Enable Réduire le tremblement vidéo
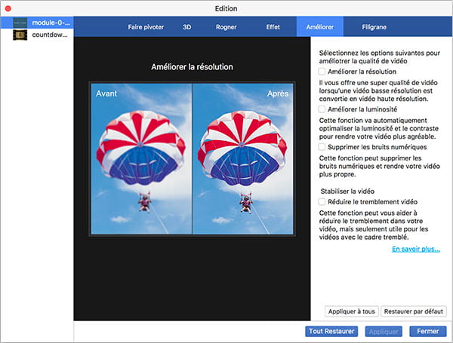Screen dimensions: 453x343 (x=322, y=202)
